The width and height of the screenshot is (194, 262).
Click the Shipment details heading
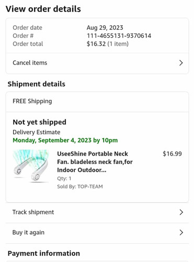37,84
